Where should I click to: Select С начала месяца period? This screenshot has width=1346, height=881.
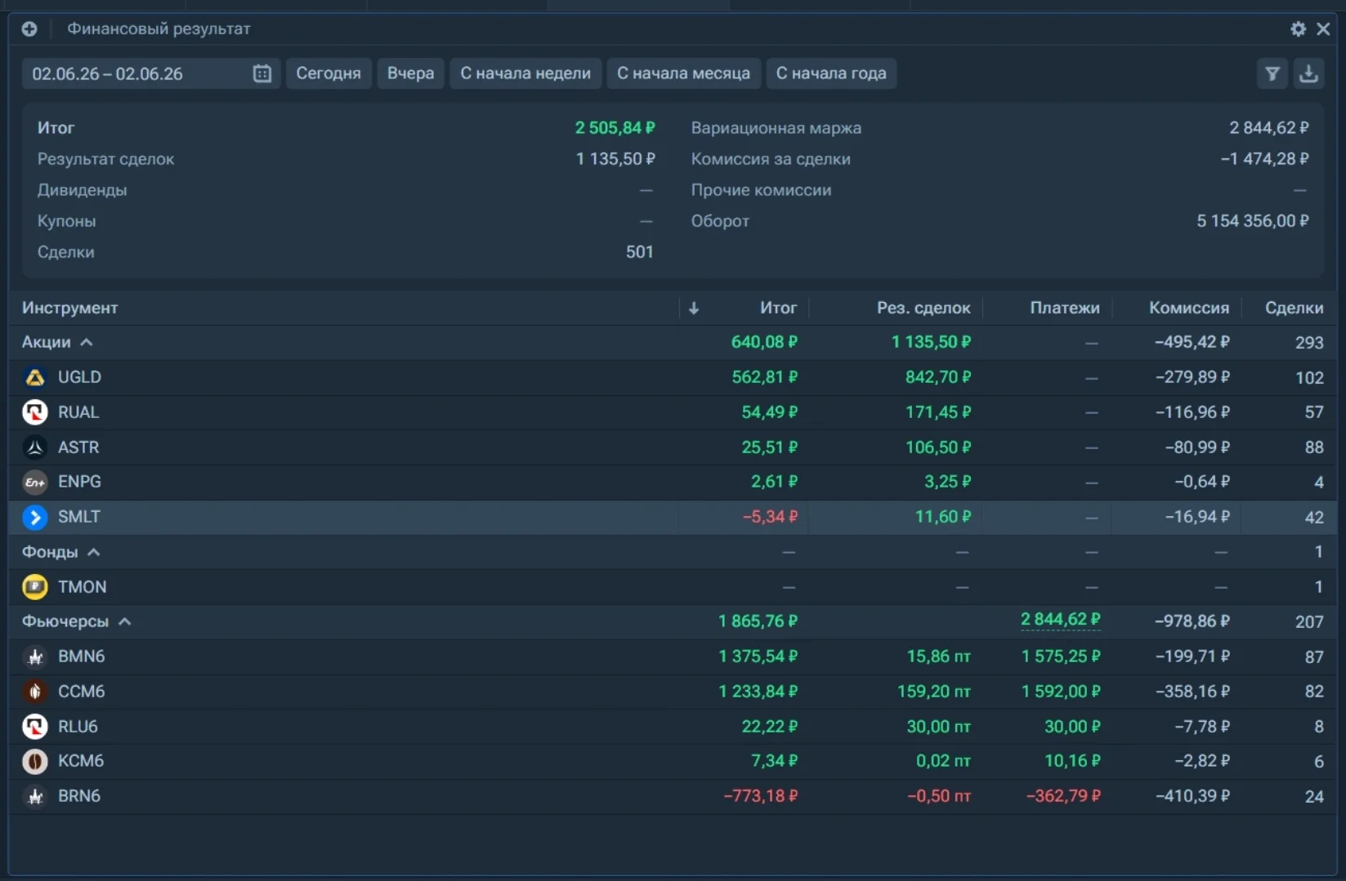coord(683,73)
